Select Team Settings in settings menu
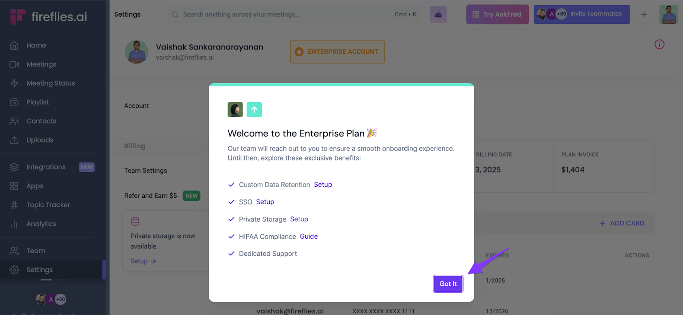 click(x=146, y=171)
